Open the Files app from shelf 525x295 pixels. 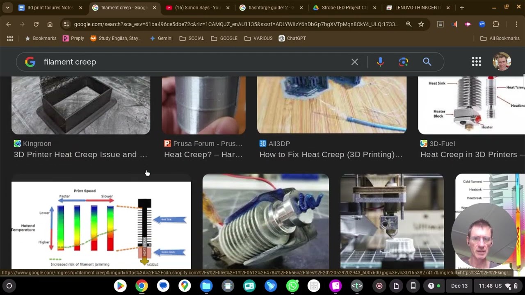[206, 286]
